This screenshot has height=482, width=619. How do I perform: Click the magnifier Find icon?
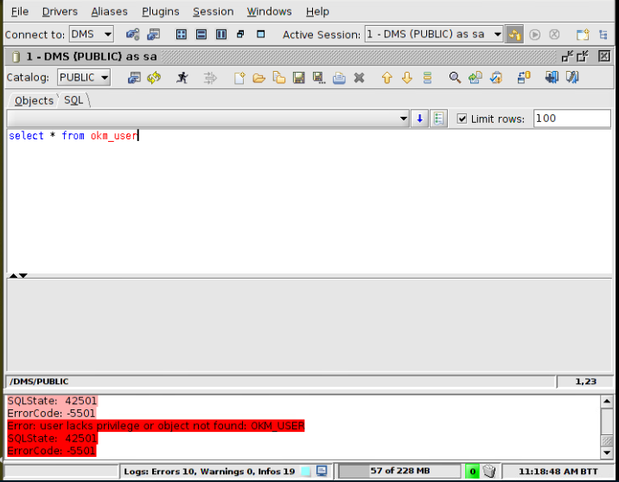tap(455, 78)
